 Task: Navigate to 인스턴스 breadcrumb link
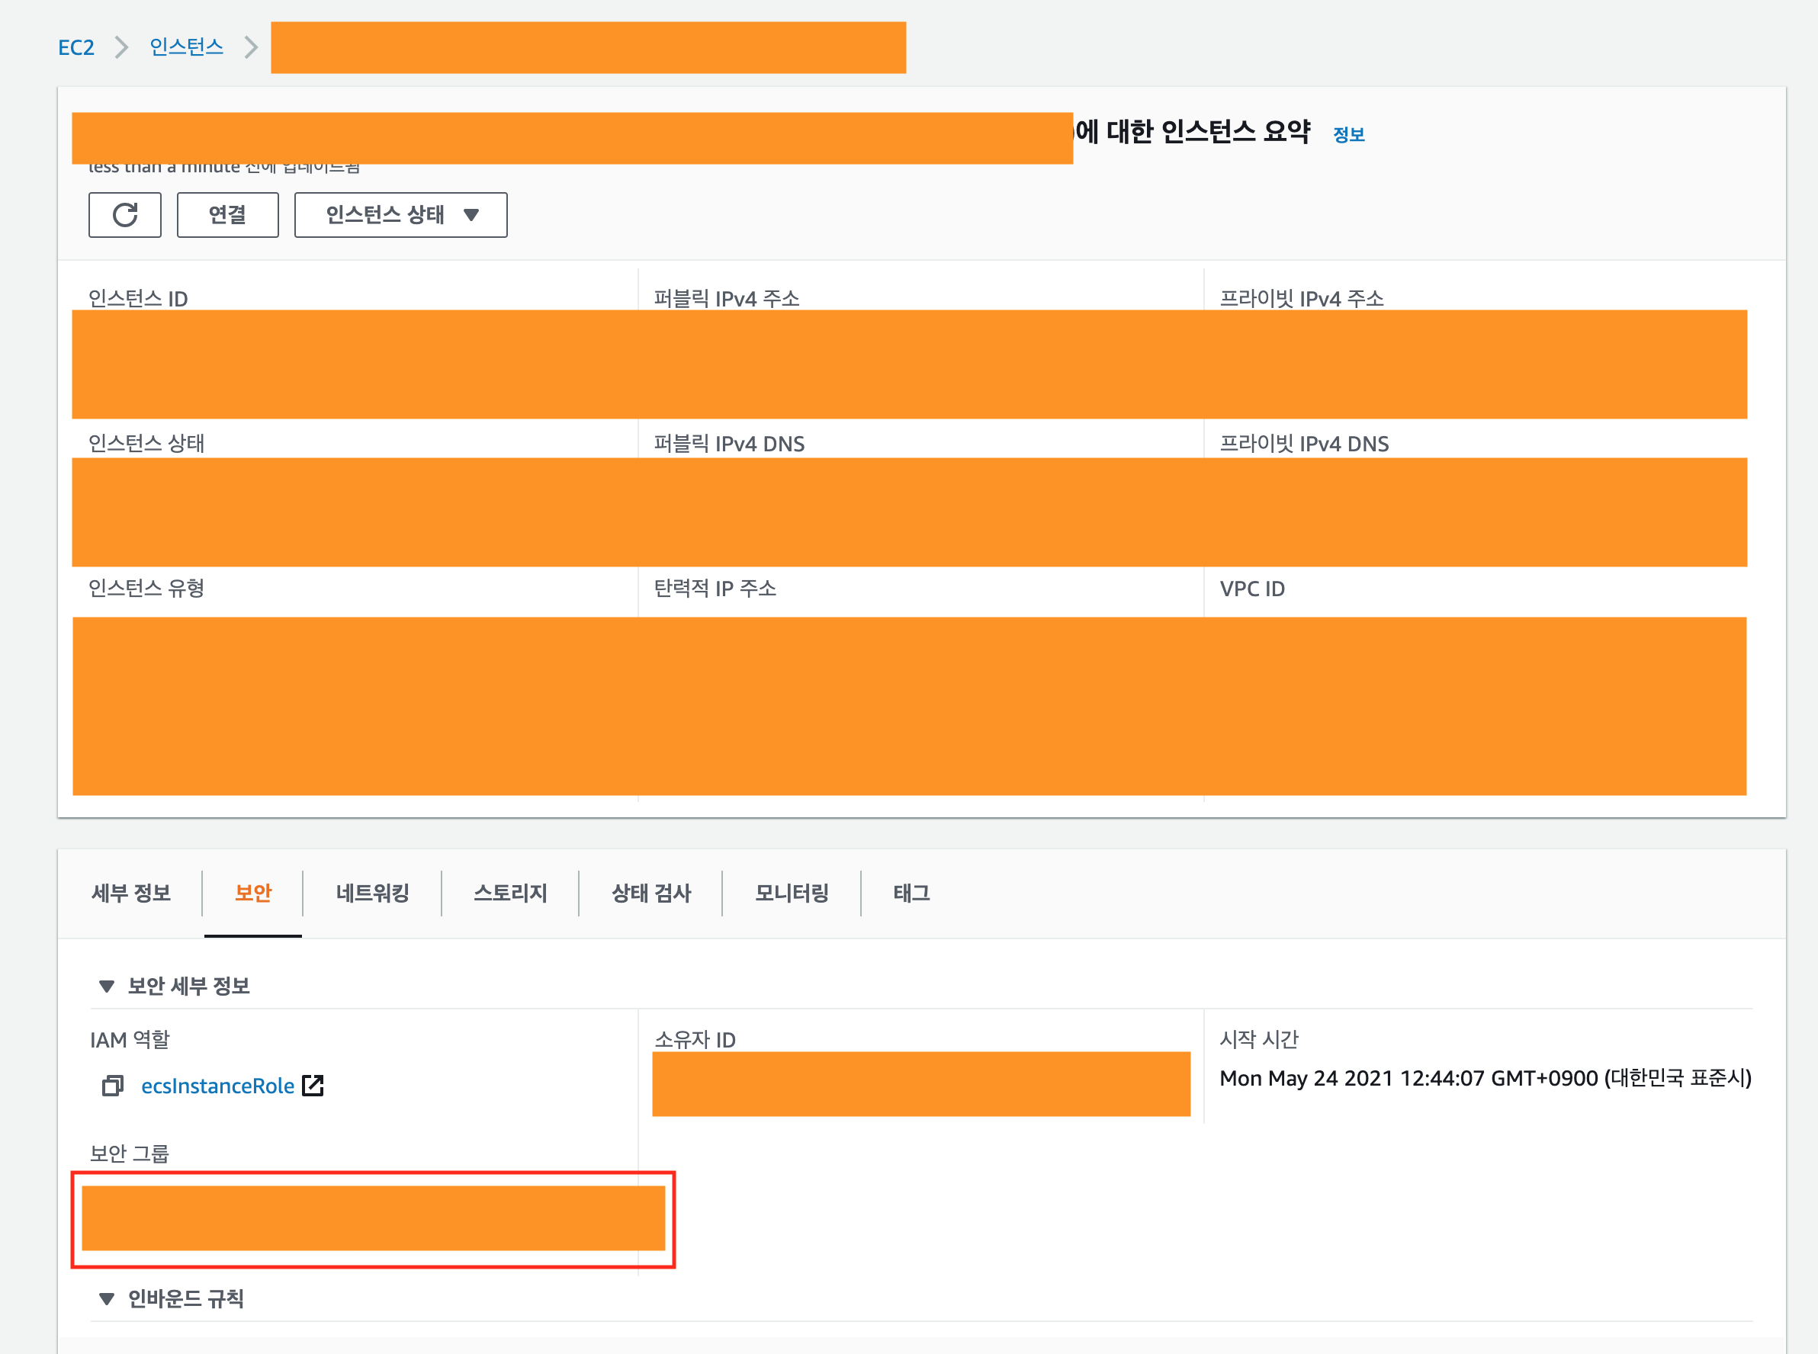pyautogui.click(x=186, y=47)
